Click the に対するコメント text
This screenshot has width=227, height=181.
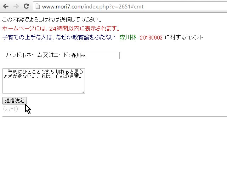click(x=184, y=37)
